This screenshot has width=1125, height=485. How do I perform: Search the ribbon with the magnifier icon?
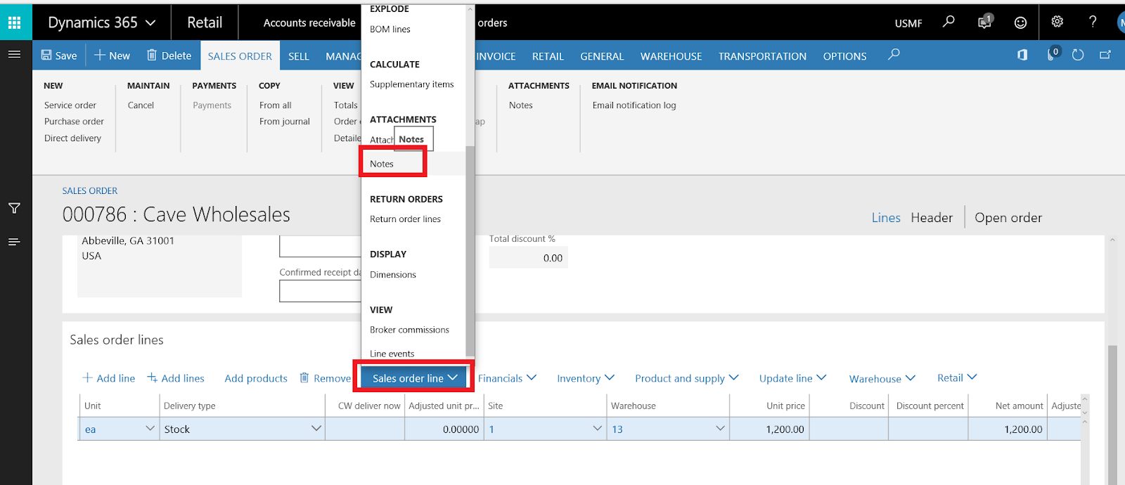tap(894, 55)
